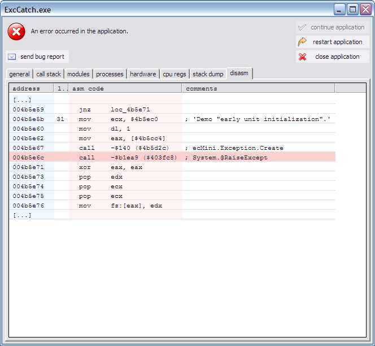Click the restart application arrow icon
The height and width of the screenshot is (346, 375).
click(303, 42)
